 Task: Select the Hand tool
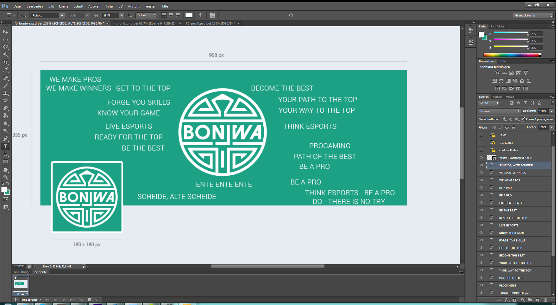point(5,170)
